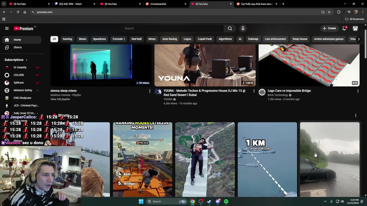Open the EWU Bodycam subscription
The image size is (367, 206).
(22, 98)
